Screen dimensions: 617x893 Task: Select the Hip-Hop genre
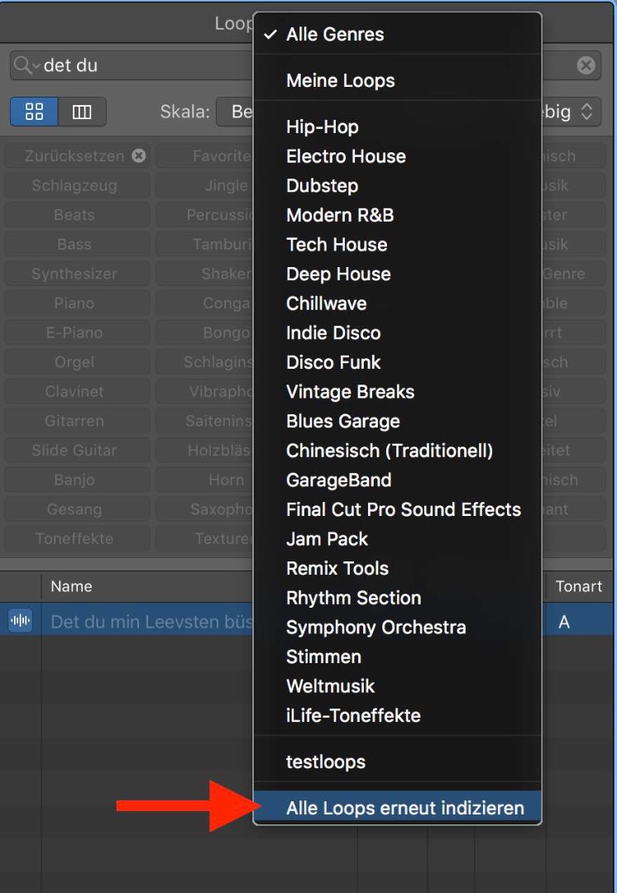(322, 127)
